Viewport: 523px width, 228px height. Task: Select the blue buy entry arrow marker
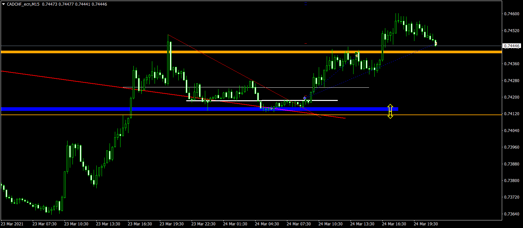(305, 98)
